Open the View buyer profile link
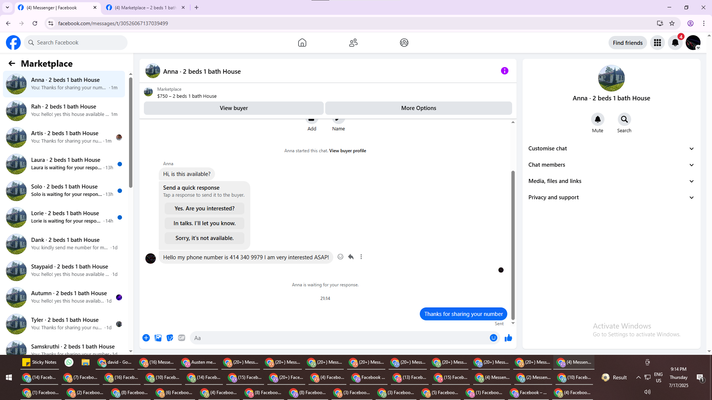 347,151
